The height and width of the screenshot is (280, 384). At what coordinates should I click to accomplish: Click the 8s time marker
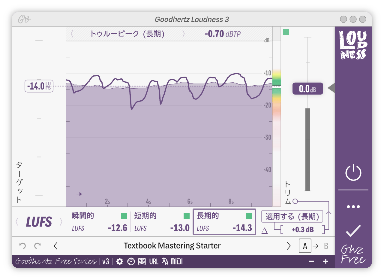tap(231, 202)
